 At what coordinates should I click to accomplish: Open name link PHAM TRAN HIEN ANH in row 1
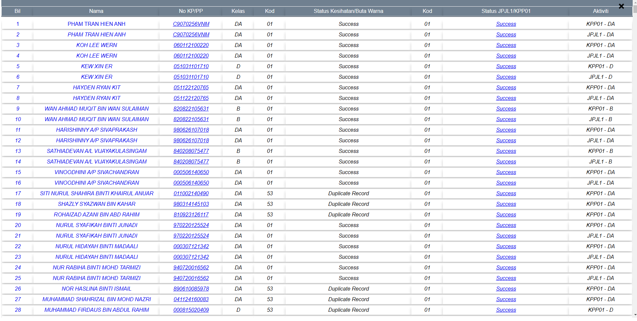click(96, 24)
